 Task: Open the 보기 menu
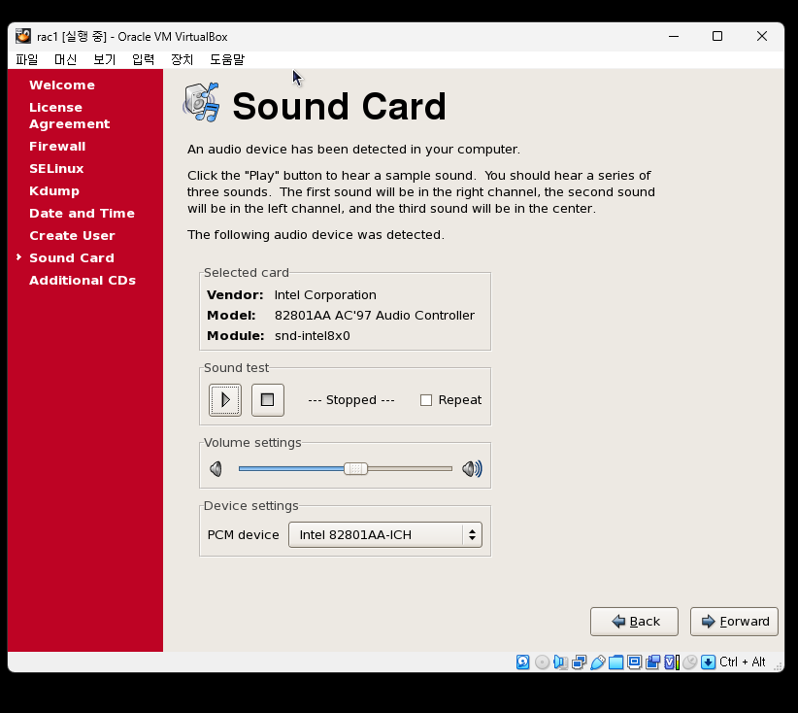(104, 59)
